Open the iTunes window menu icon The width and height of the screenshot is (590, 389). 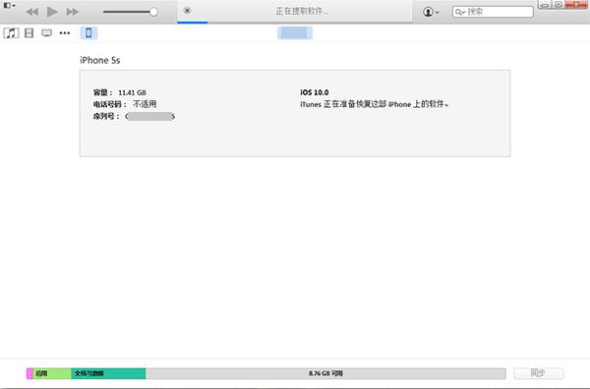tap(9, 5)
